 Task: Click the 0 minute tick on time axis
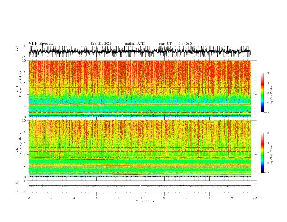[29, 198]
